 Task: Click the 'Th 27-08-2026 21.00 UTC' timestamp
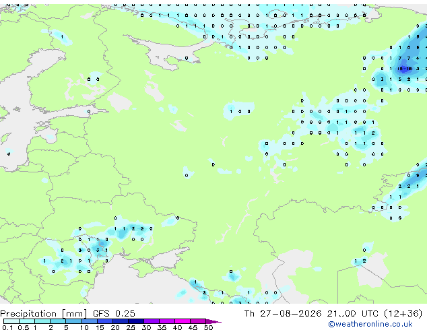312,314
